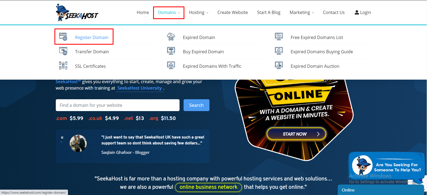Click the Expired Domains With Traffic icon
427x195 pixels.
pyautogui.click(x=171, y=65)
